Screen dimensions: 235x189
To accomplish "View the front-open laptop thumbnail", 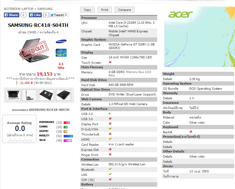I will [x=13, y=95].
